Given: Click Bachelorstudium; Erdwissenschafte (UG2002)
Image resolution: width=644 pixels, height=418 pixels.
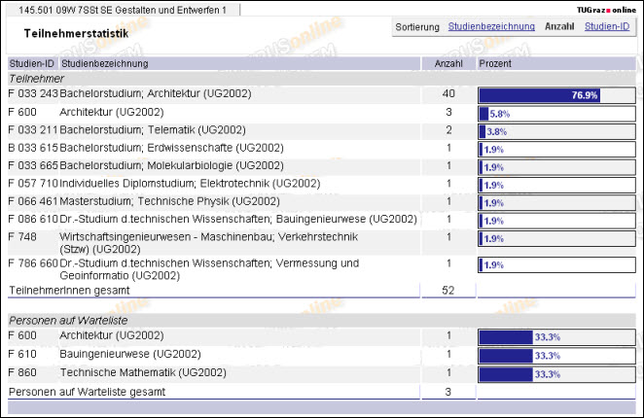Looking at the screenshot, I should pos(171,148).
